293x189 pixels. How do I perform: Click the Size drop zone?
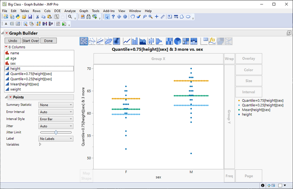tap(249, 81)
